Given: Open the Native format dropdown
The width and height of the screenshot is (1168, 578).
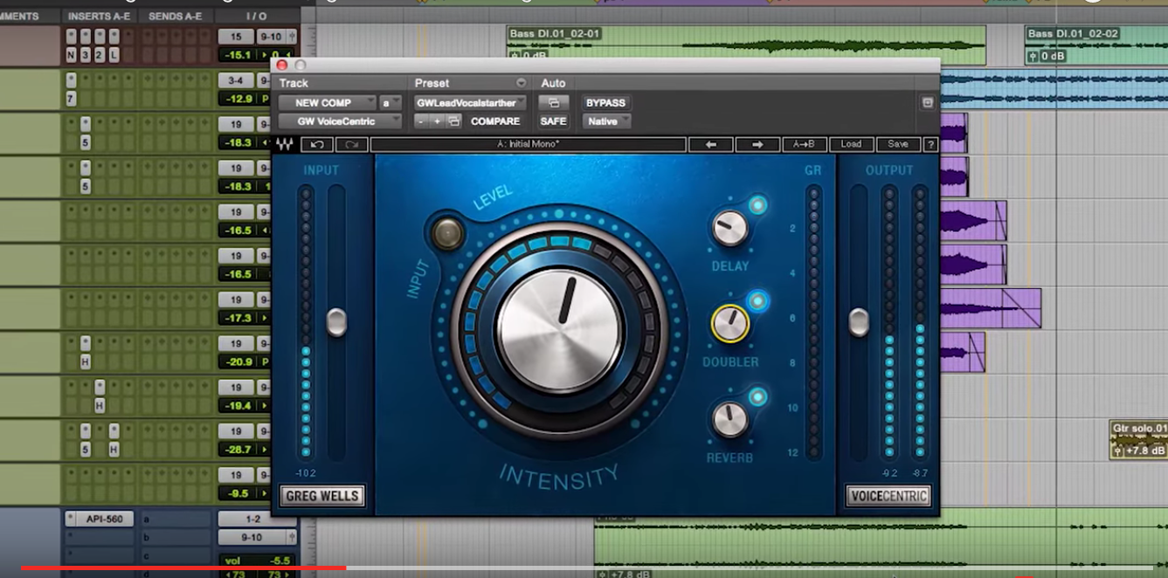Looking at the screenshot, I should (606, 121).
